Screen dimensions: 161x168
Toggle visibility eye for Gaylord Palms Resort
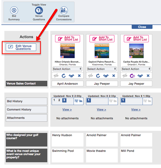[x=90, y=76]
